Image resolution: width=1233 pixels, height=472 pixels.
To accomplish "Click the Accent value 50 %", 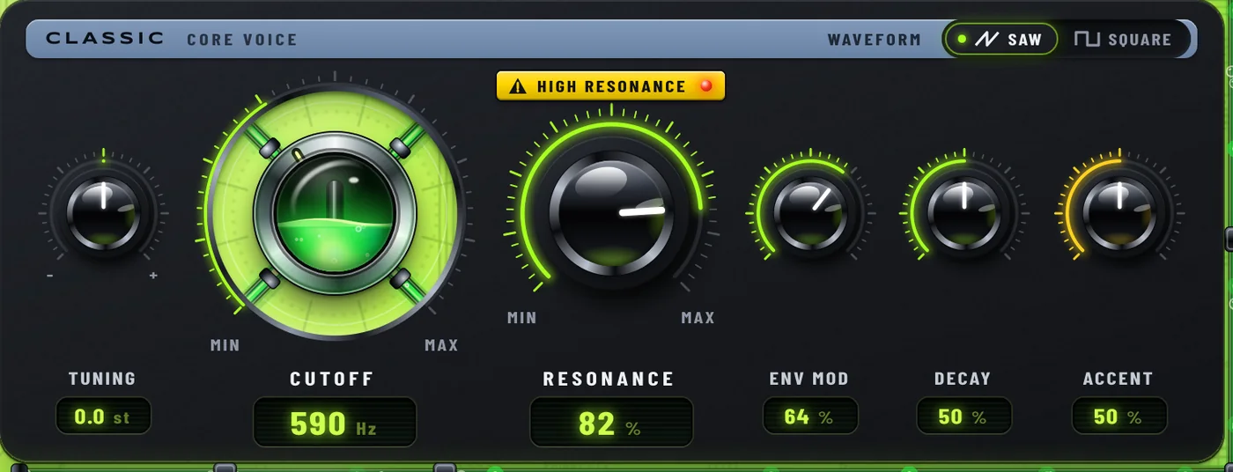I will (x=1119, y=417).
